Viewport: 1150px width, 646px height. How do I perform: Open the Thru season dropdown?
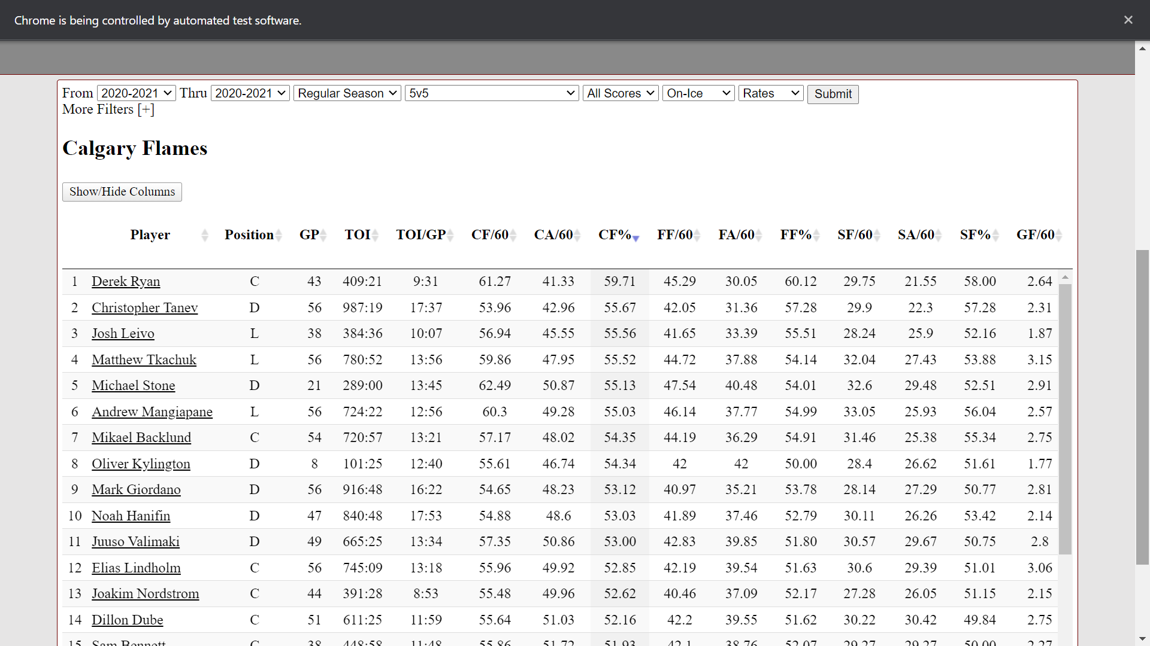tap(250, 93)
